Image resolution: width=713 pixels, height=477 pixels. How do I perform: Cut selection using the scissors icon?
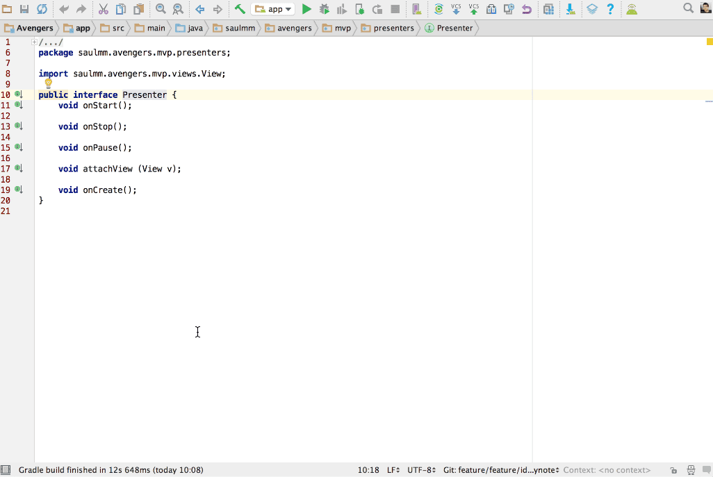tap(104, 9)
